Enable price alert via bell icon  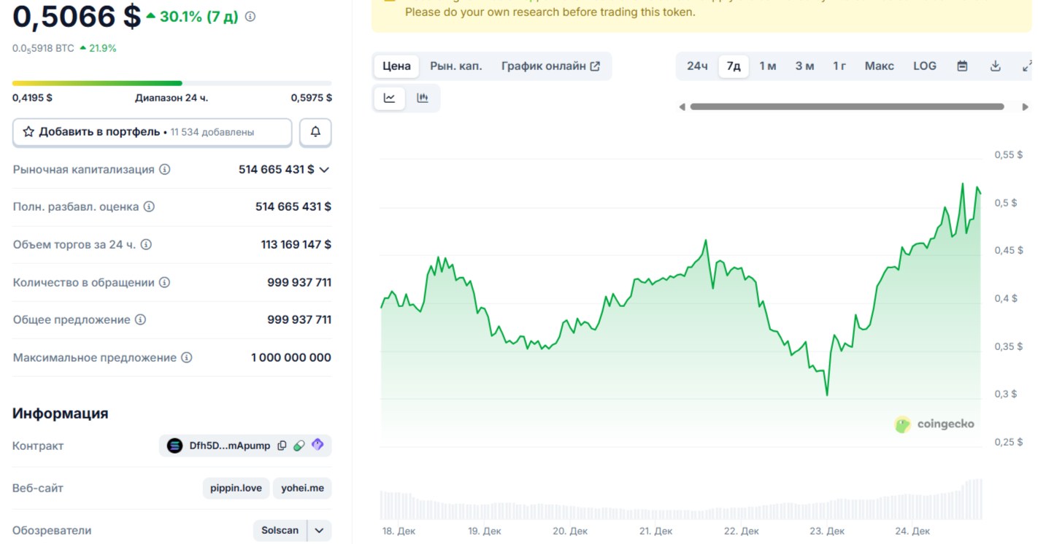[315, 133]
